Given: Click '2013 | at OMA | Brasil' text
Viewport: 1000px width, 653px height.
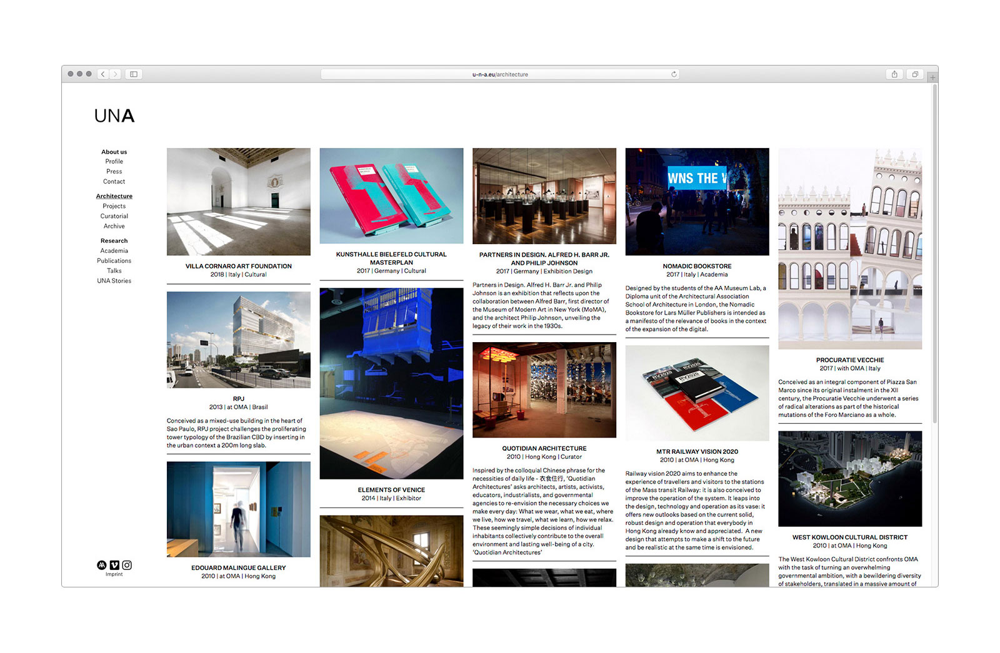Looking at the screenshot, I should 239,407.
